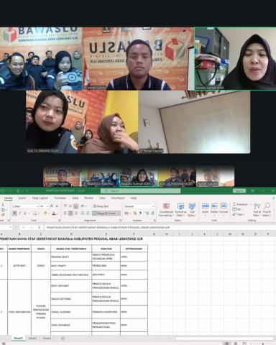This screenshot has width=276, height=345.
Task: Click Accounting Number Format icon
Action: (126, 213)
